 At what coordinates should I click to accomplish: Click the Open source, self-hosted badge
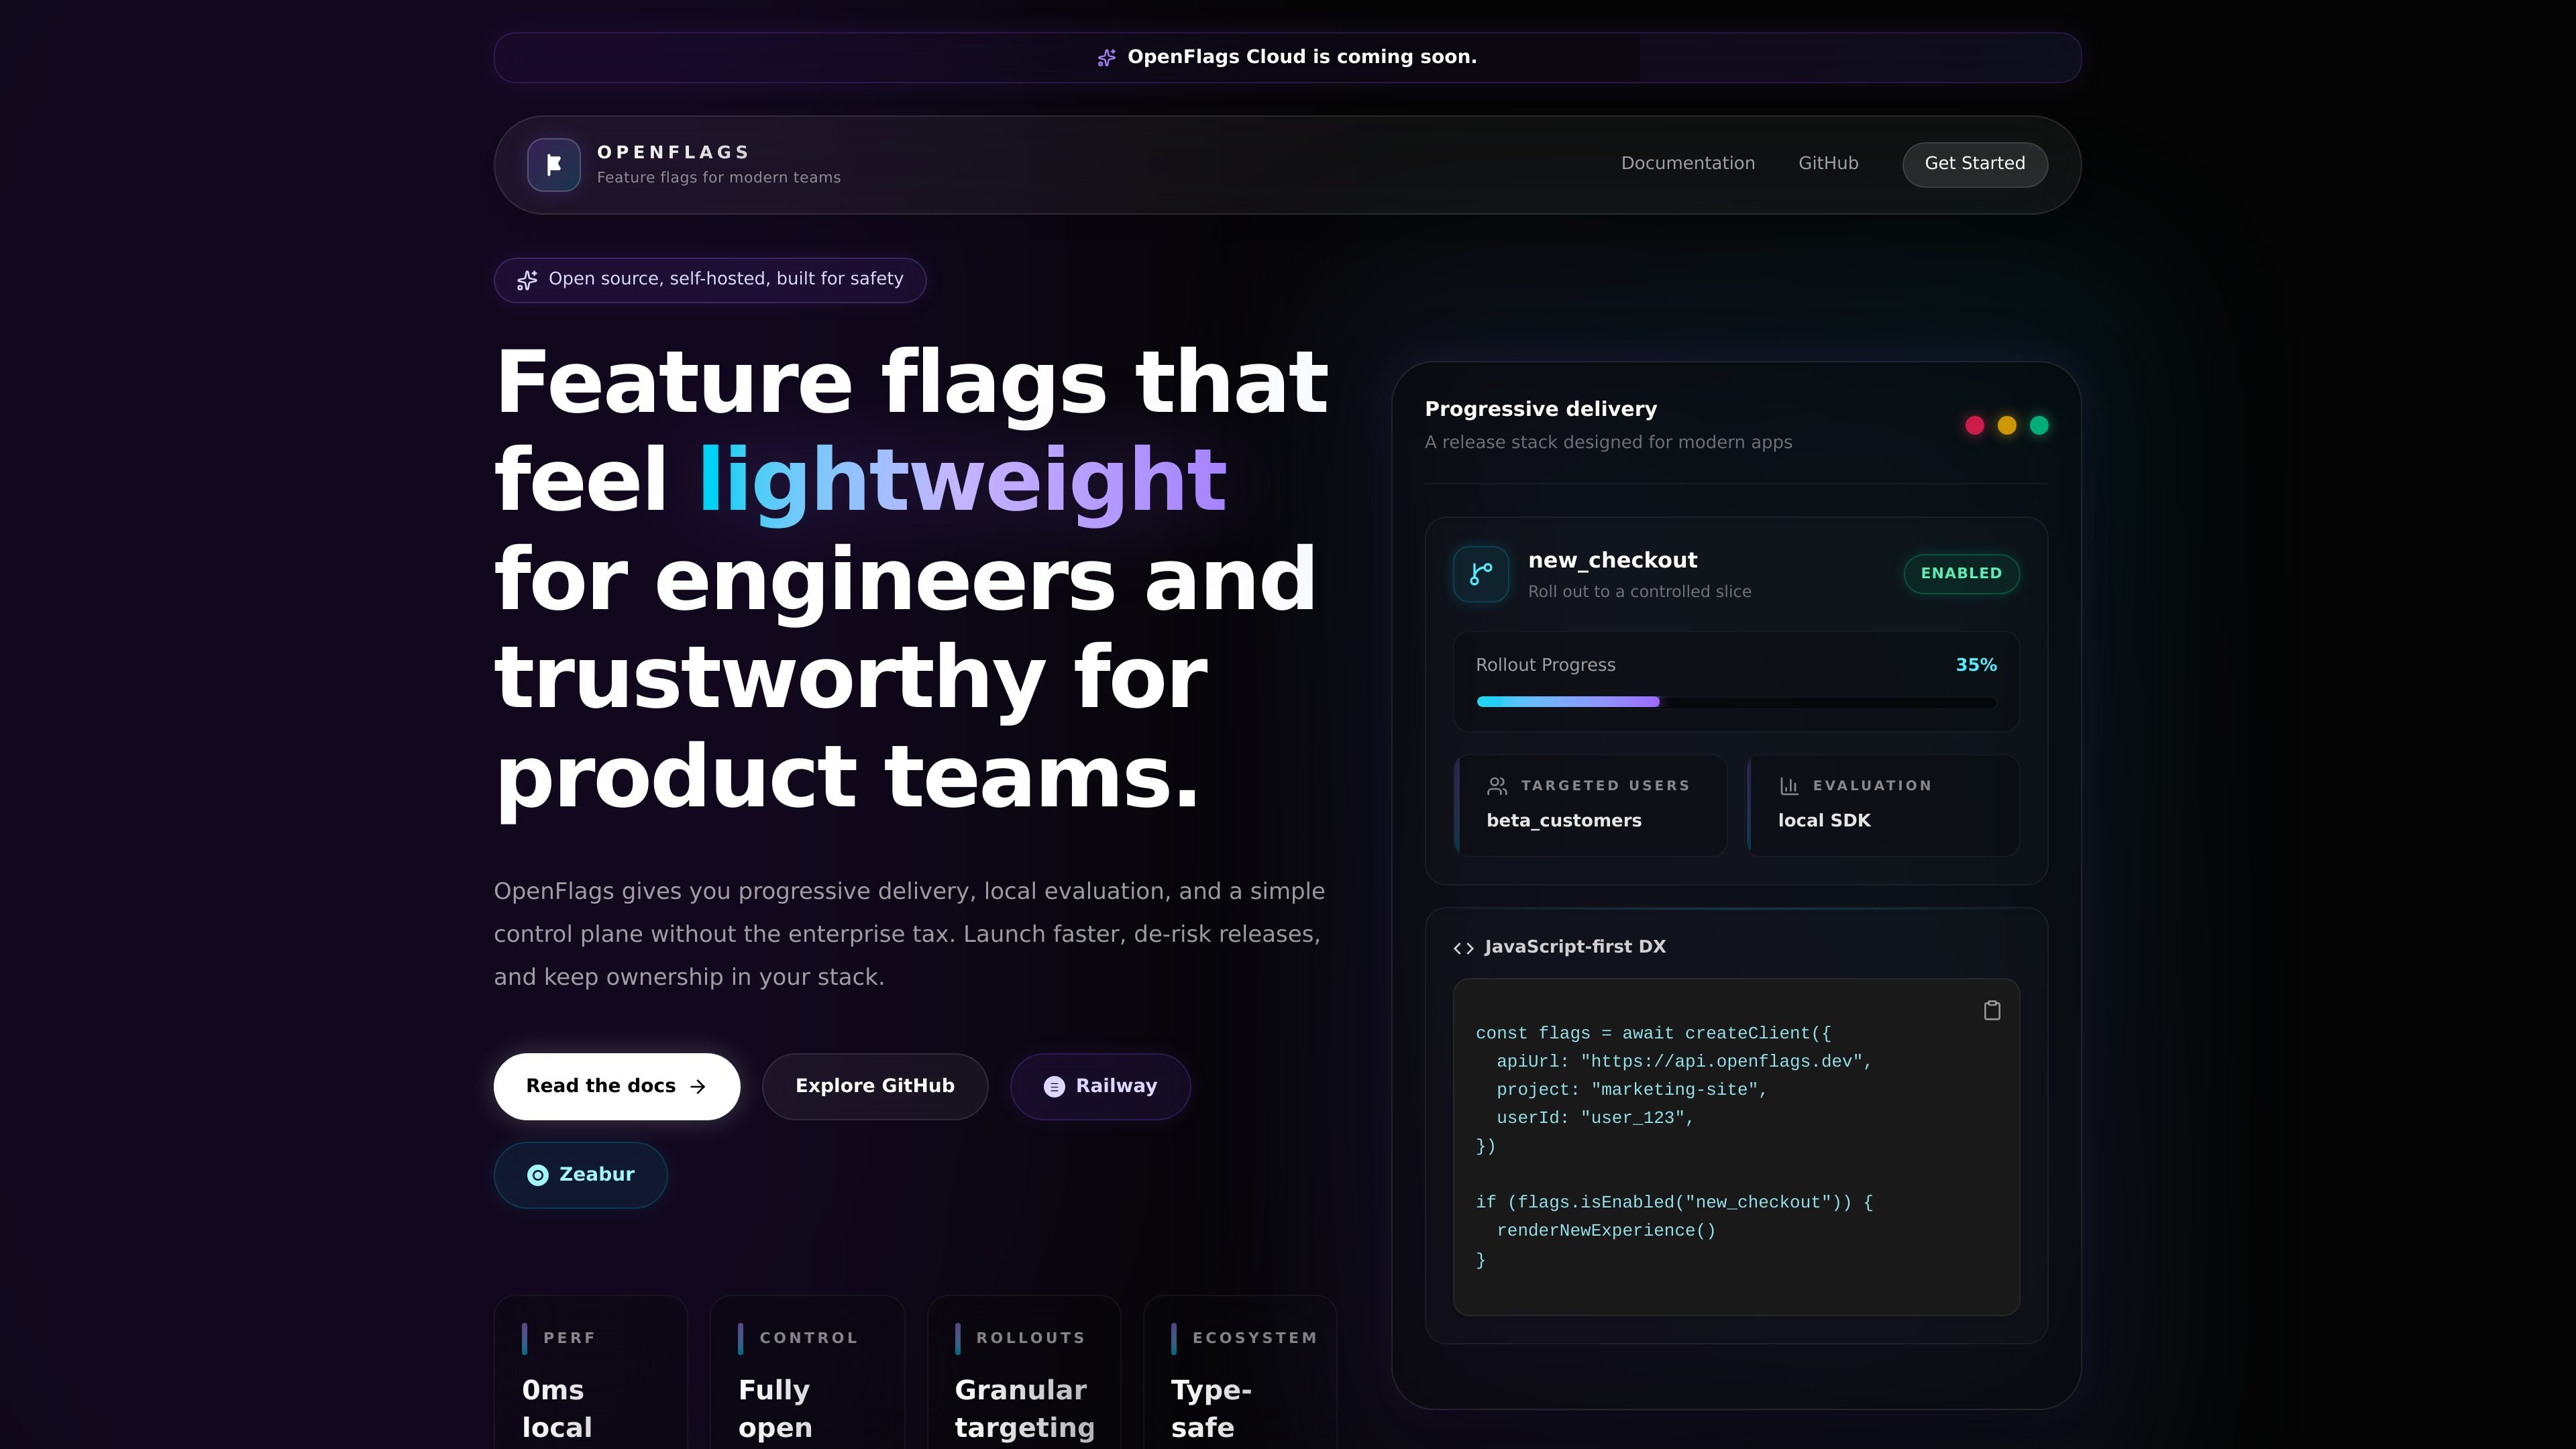pyautogui.click(x=710, y=280)
